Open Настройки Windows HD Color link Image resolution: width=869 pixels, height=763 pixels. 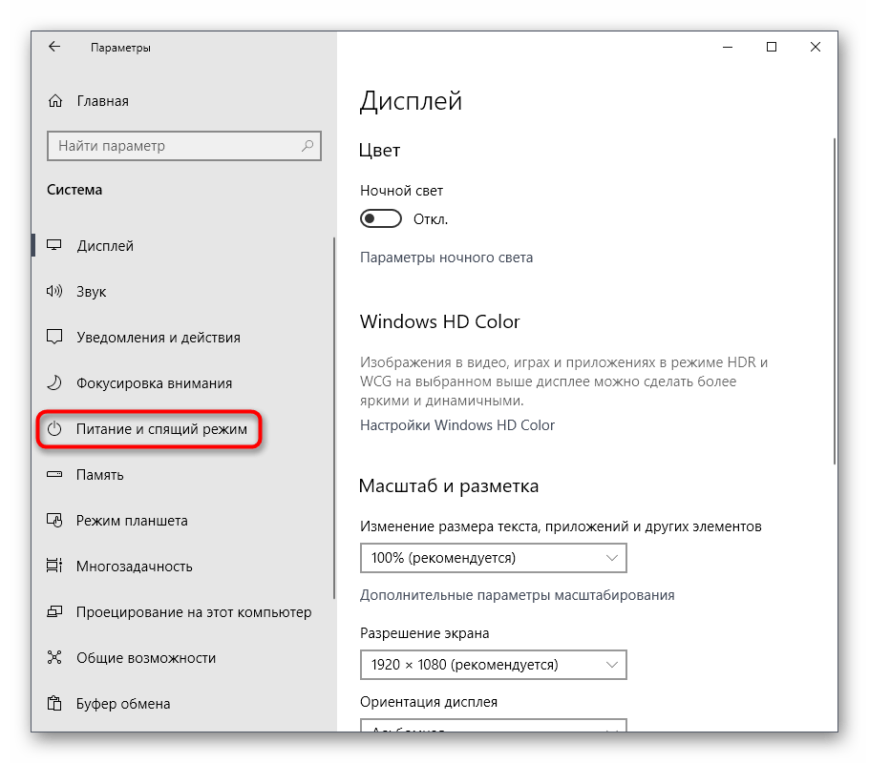click(x=456, y=425)
